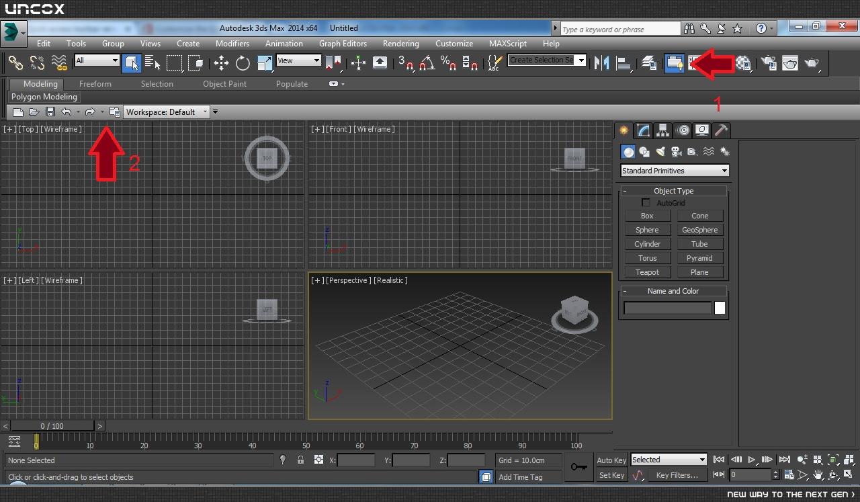Viewport: 860px width, 502px height.
Task: Activate the Select and Scale tool
Action: [265, 62]
